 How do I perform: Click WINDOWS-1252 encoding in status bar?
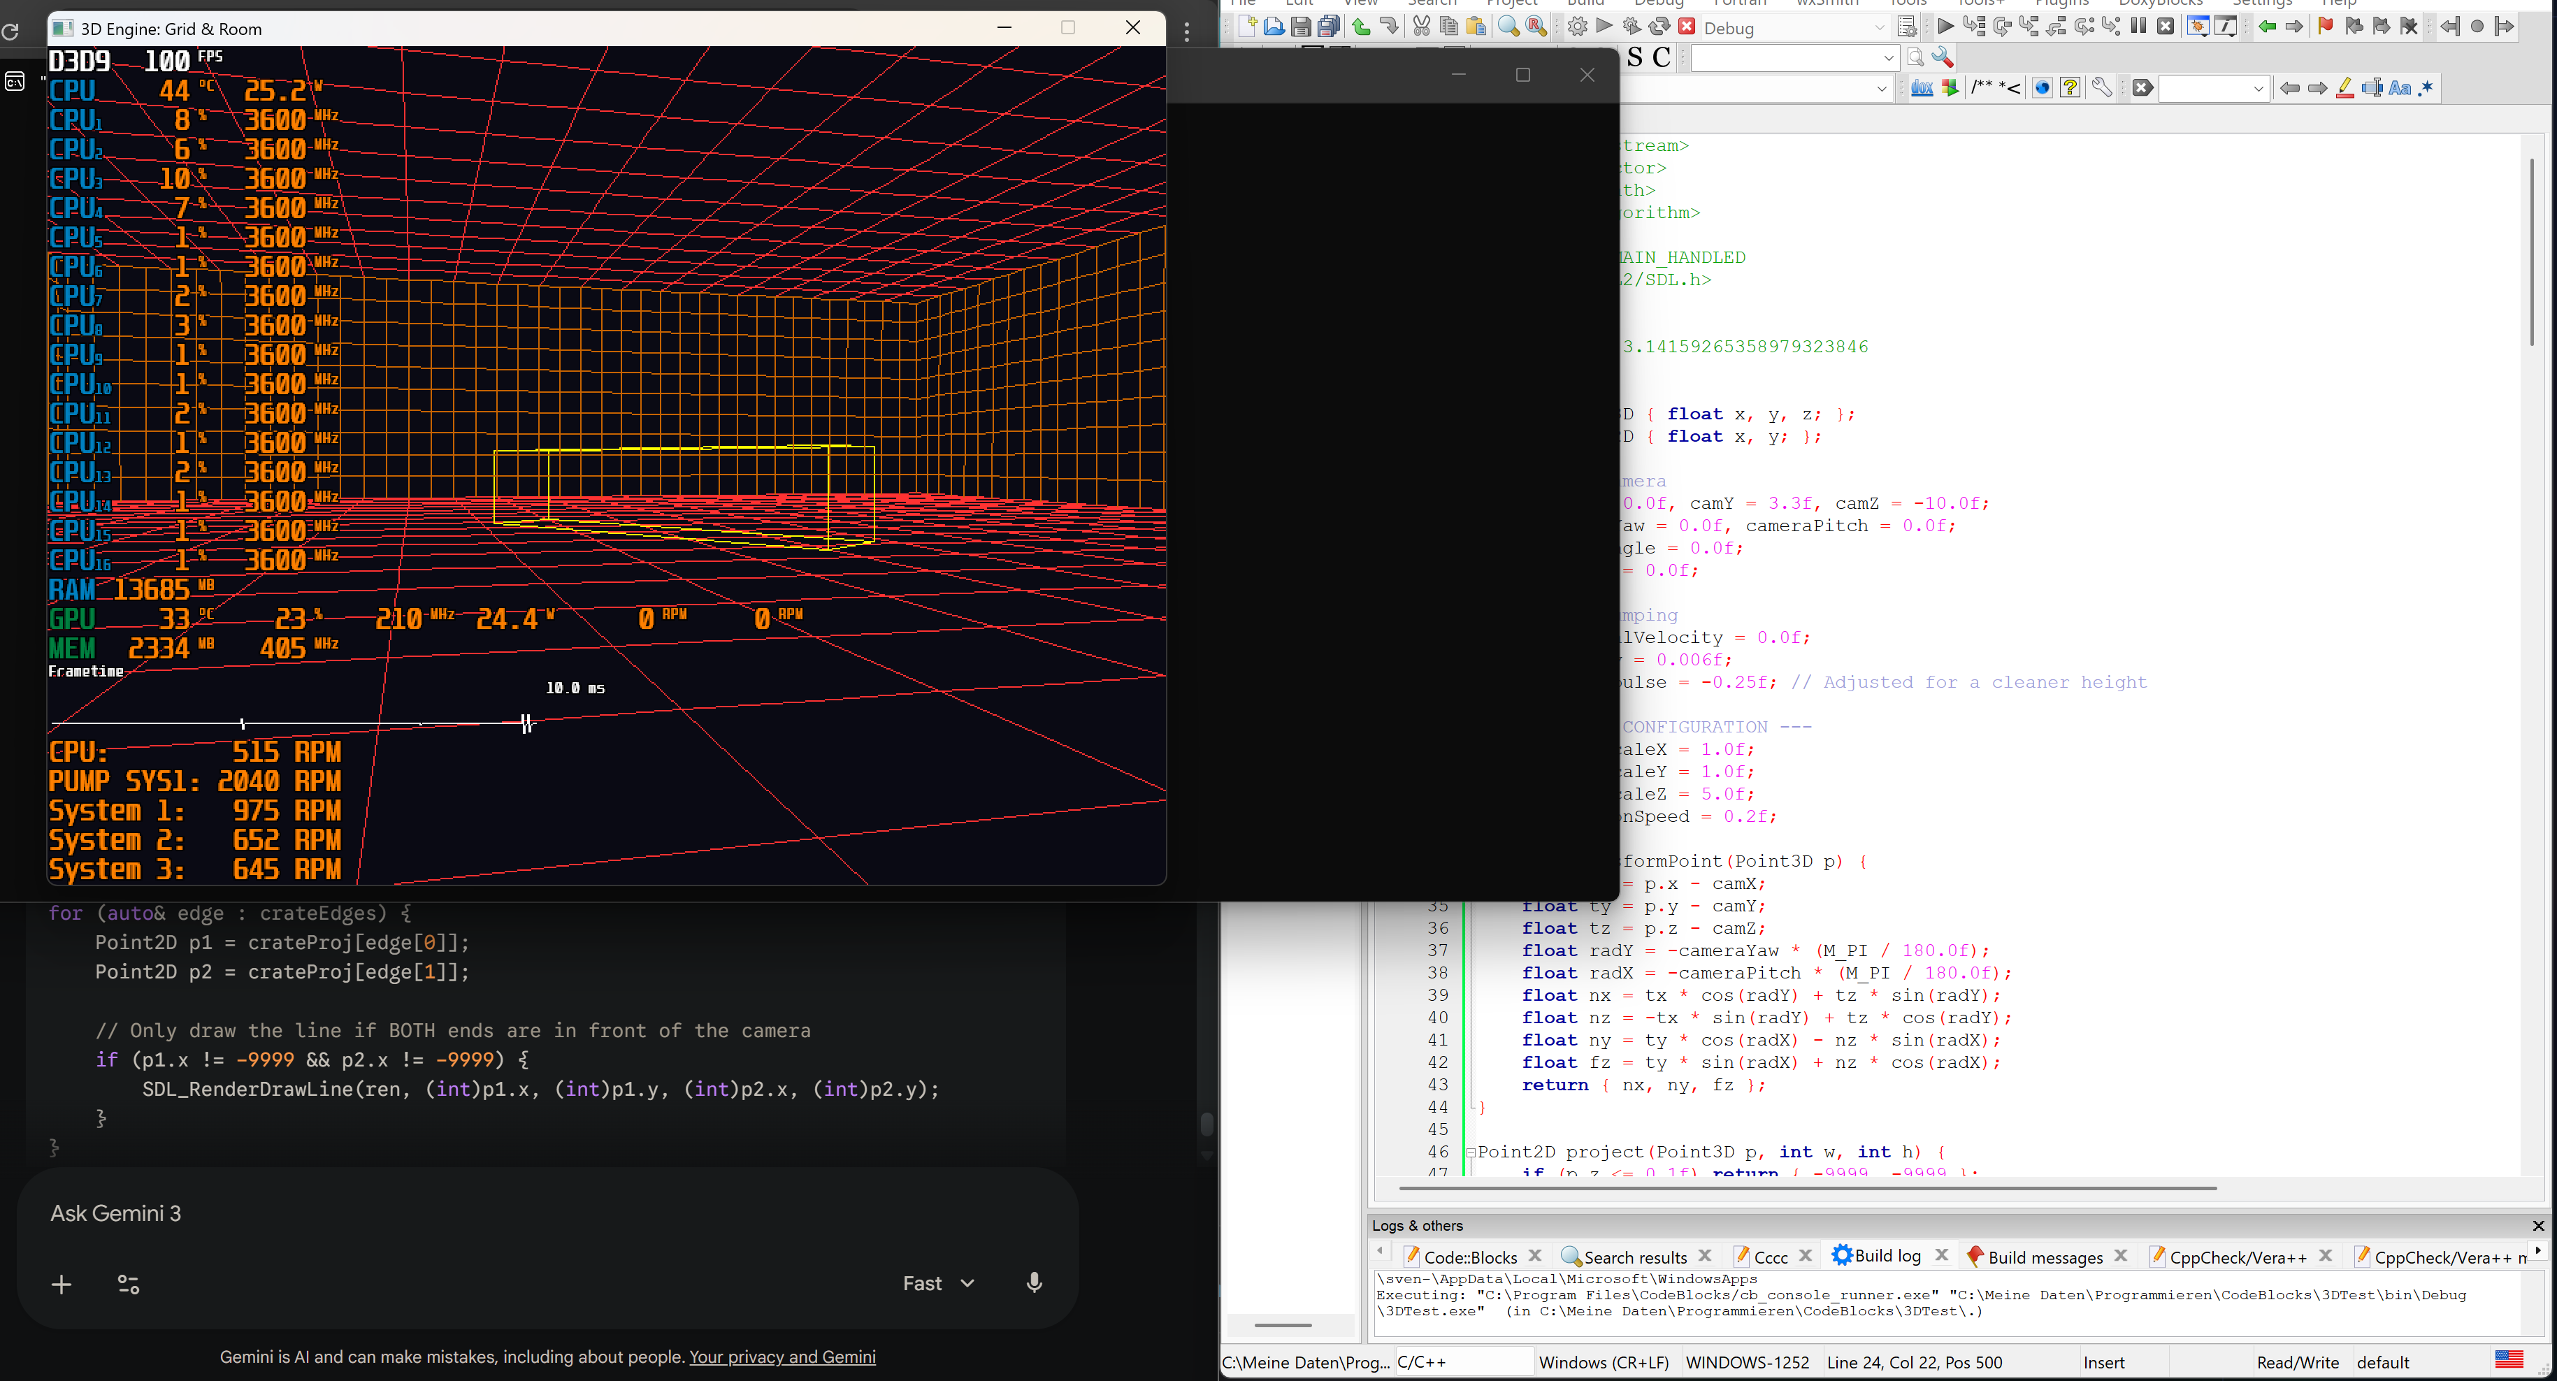tap(1748, 1362)
